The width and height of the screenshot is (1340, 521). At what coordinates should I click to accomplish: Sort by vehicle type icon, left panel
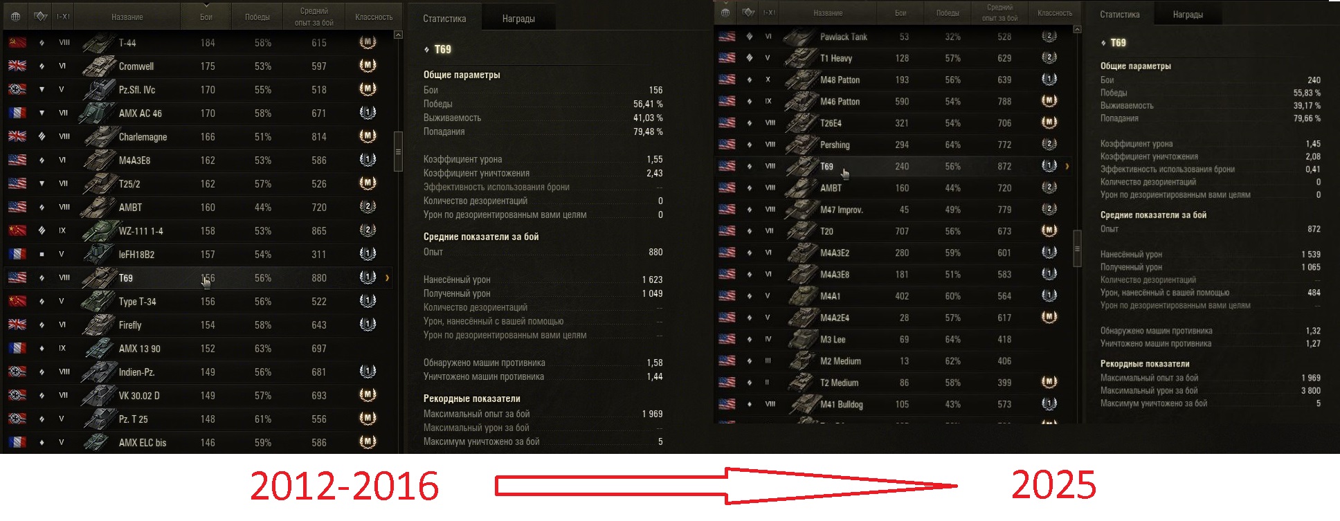click(x=40, y=17)
